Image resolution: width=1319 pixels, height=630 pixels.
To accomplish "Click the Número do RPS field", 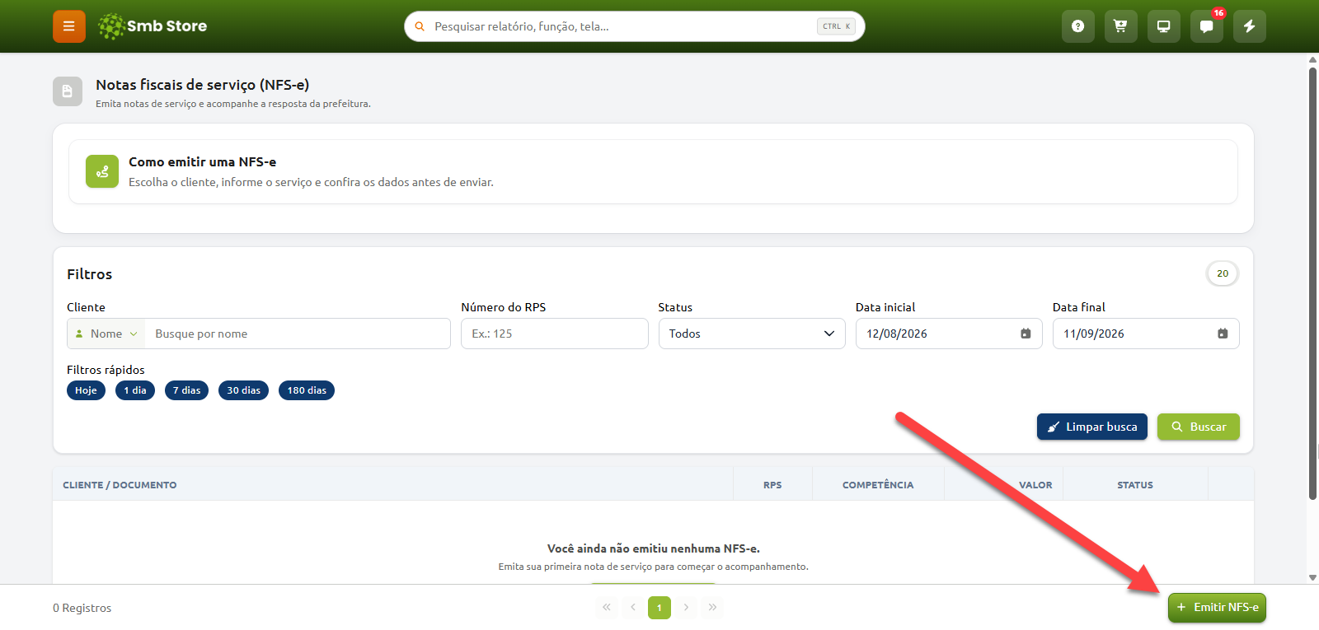I will 555,334.
